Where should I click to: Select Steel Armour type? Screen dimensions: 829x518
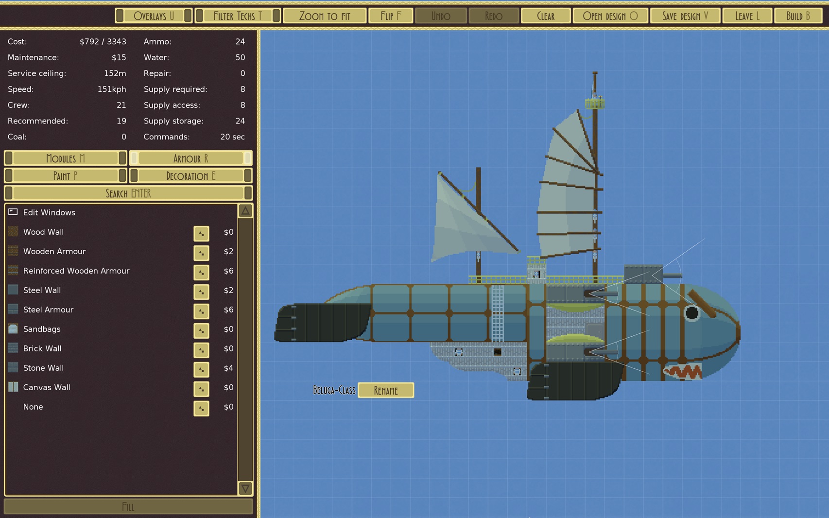pos(121,310)
